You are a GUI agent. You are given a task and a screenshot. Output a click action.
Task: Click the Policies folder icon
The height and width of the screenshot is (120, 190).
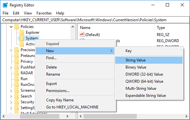[x=16, y=27]
